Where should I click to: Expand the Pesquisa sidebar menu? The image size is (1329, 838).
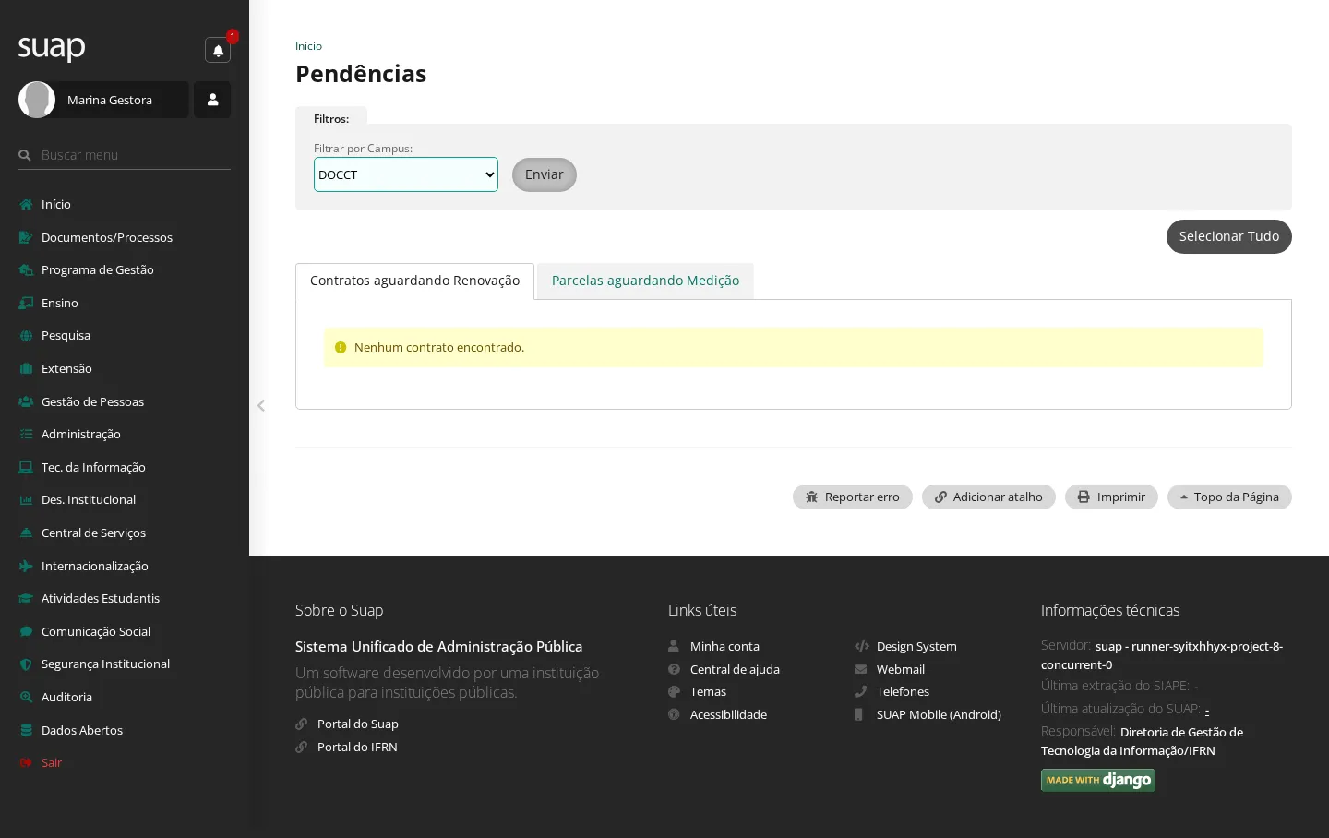125,335
